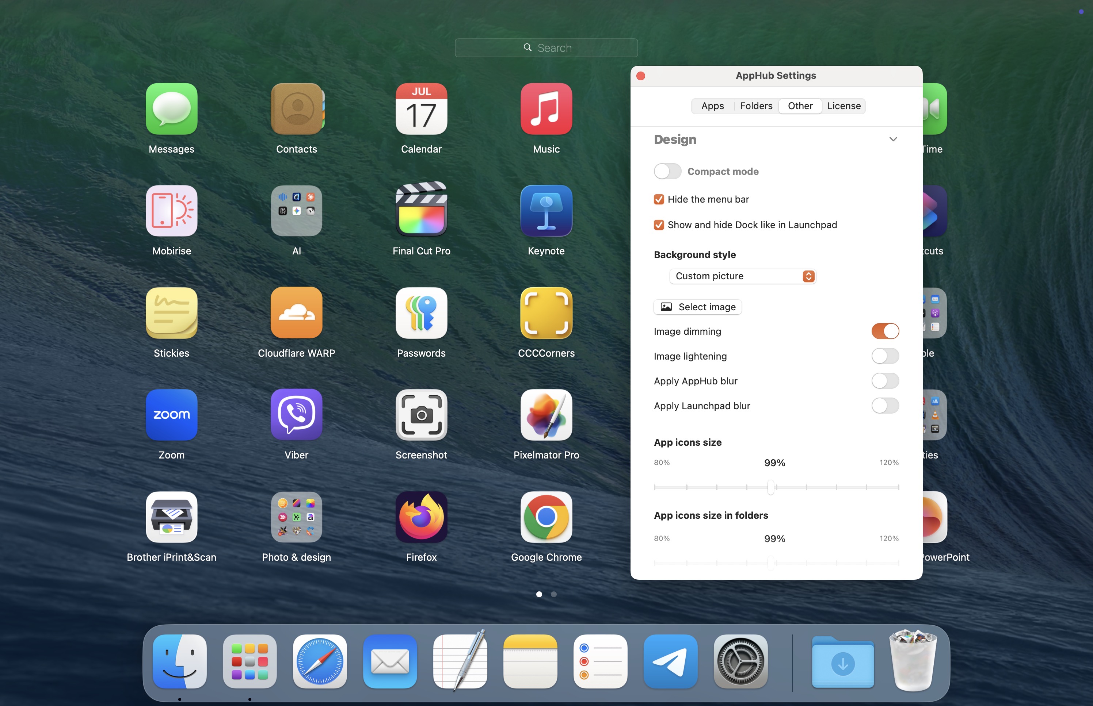
Task: Launch Zoom from the app grid
Action: pos(172,415)
